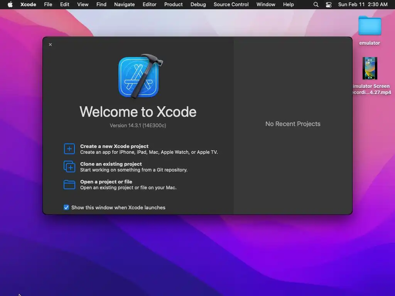The width and height of the screenshot is (395, 296).
Task: Open the Apple menu
Action: coord(10,5)
